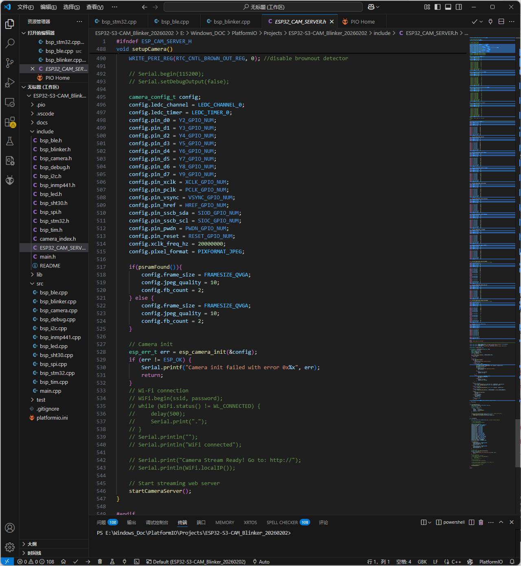Click the Auto serial port selector
Image resolution: width=521 pixels, height=566 pixels.
click(261, 562)
